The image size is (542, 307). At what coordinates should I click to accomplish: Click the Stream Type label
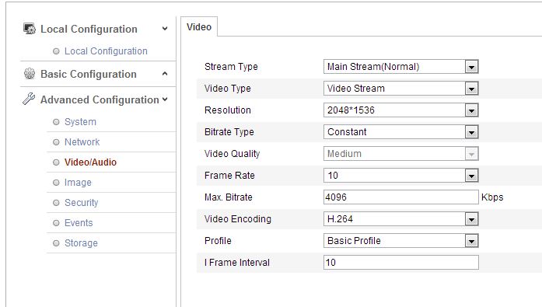click(231, 67)
